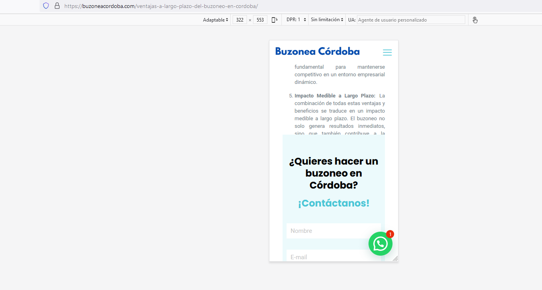
Task: Click the E-mail input field
Action: click(334, 256)
